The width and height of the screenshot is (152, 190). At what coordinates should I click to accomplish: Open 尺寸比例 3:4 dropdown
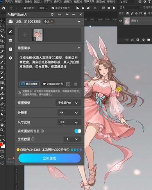coord(70,122)
